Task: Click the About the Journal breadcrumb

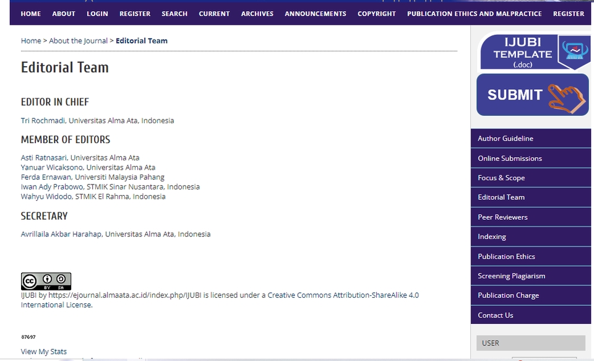Action: (79, 41)
